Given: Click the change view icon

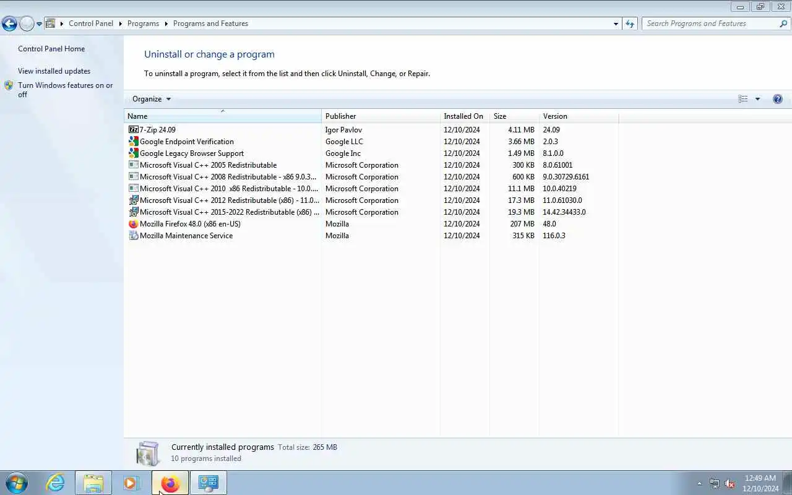Looking at the screenshot, I should point(743,99).
